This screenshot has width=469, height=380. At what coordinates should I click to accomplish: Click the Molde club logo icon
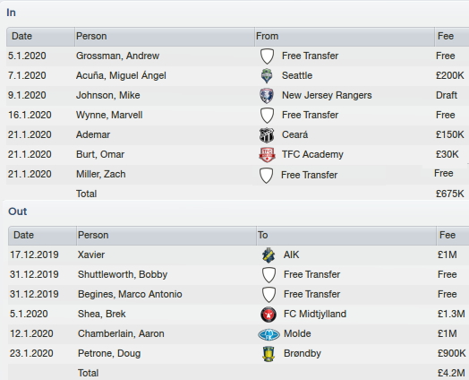(x=269, y=334)
